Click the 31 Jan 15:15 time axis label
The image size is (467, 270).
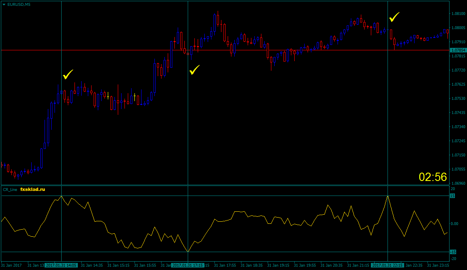click(119, 265)
